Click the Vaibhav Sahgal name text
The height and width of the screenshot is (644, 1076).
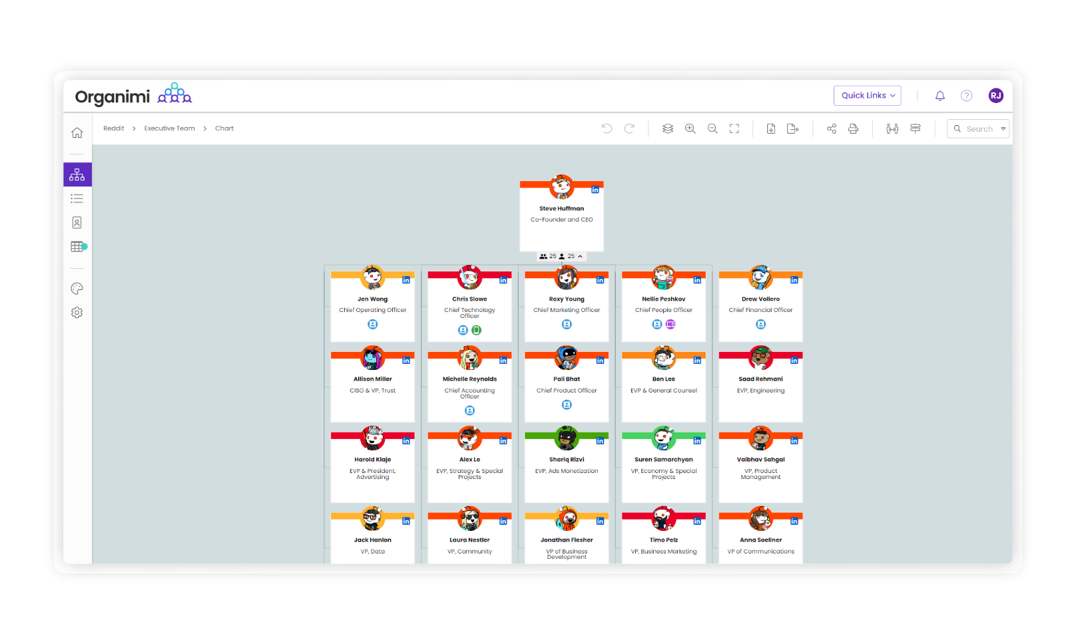tap(761, 460)
